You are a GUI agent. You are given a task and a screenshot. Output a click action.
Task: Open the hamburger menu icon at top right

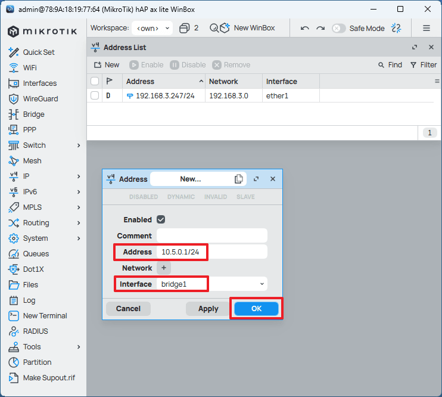pos(427,28)
